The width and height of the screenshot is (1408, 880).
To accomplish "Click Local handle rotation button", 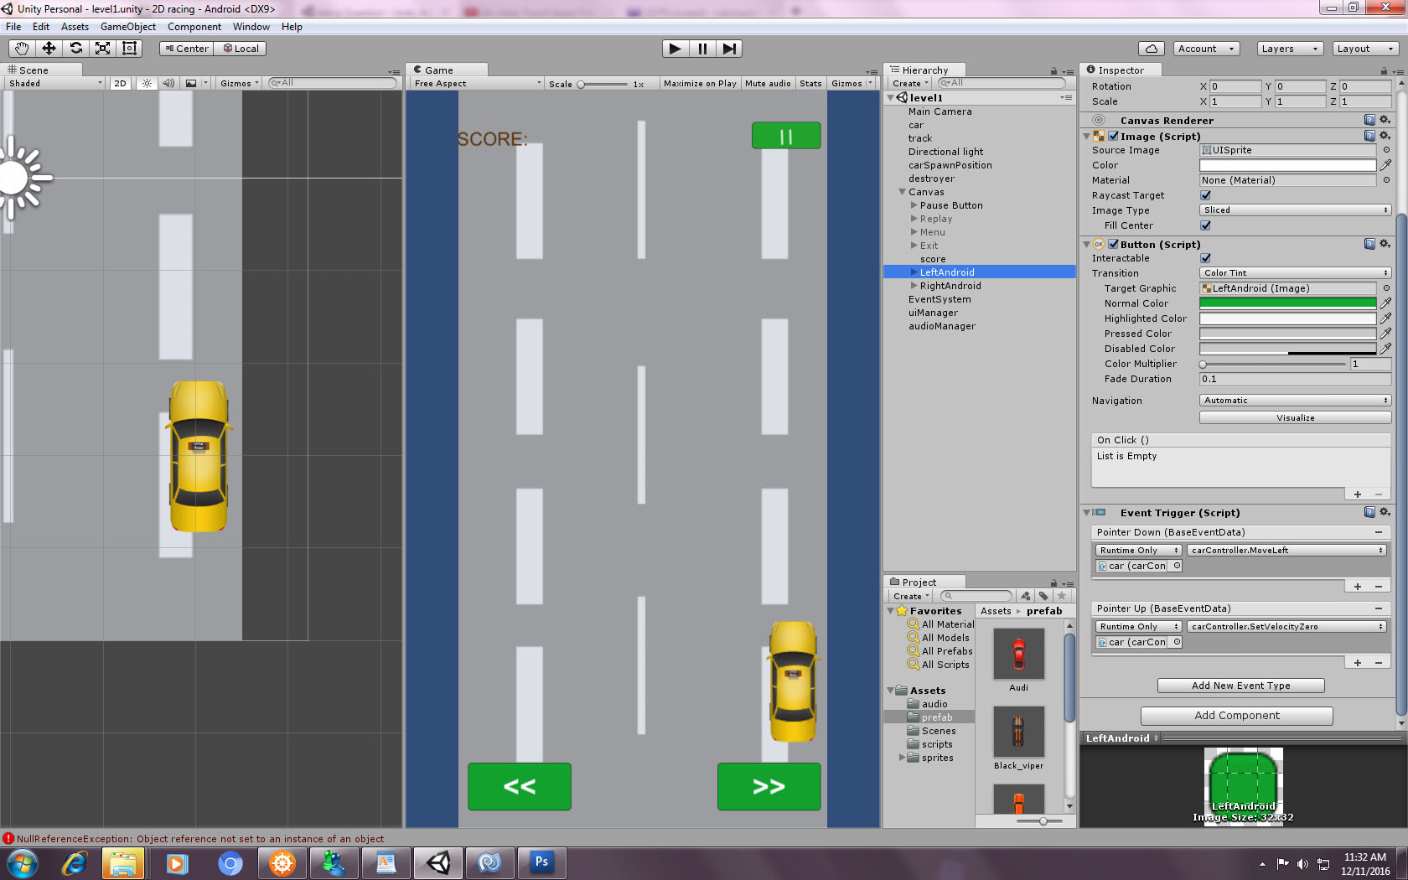I will pos(241,49).
